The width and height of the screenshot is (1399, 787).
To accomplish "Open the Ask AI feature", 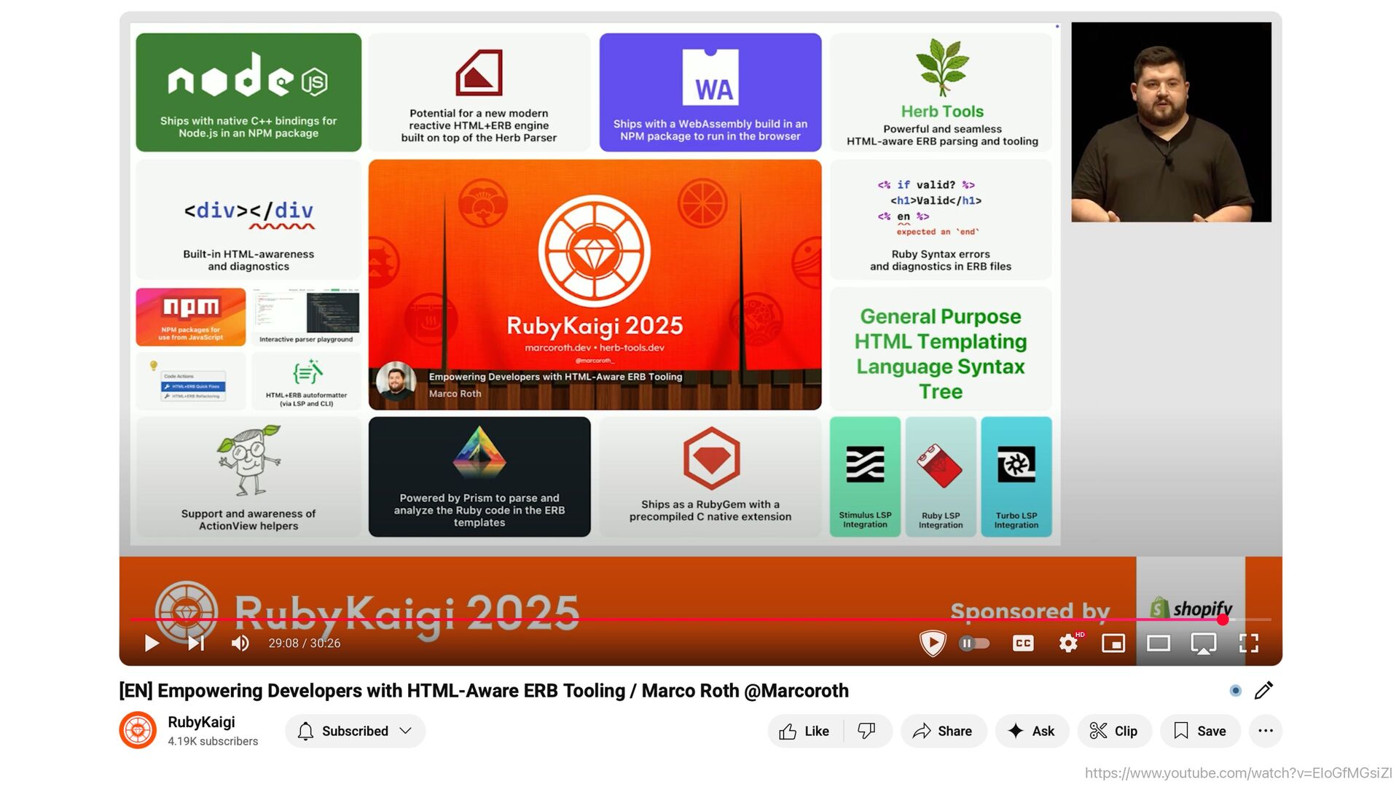I will (1031, 731).
